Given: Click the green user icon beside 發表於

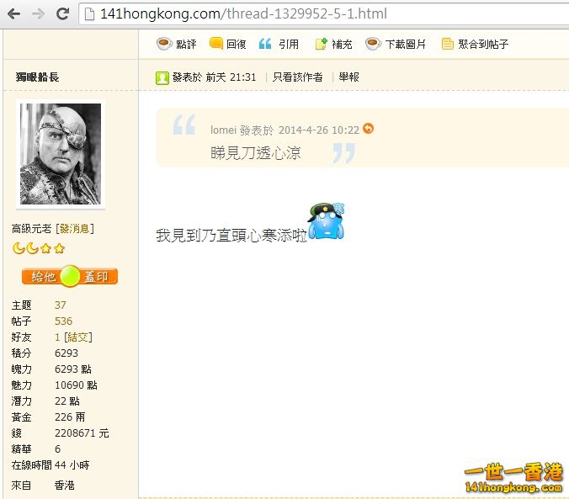Looking at the screenshot, I should pyautogui.click(x=162, y=77).
